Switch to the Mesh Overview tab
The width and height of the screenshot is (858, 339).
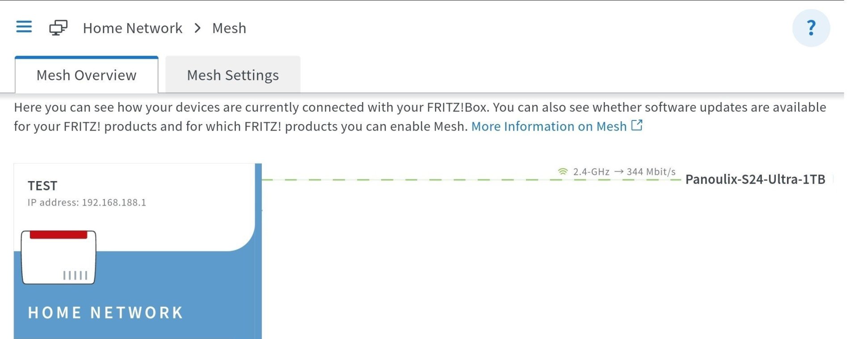pos(87,75)
